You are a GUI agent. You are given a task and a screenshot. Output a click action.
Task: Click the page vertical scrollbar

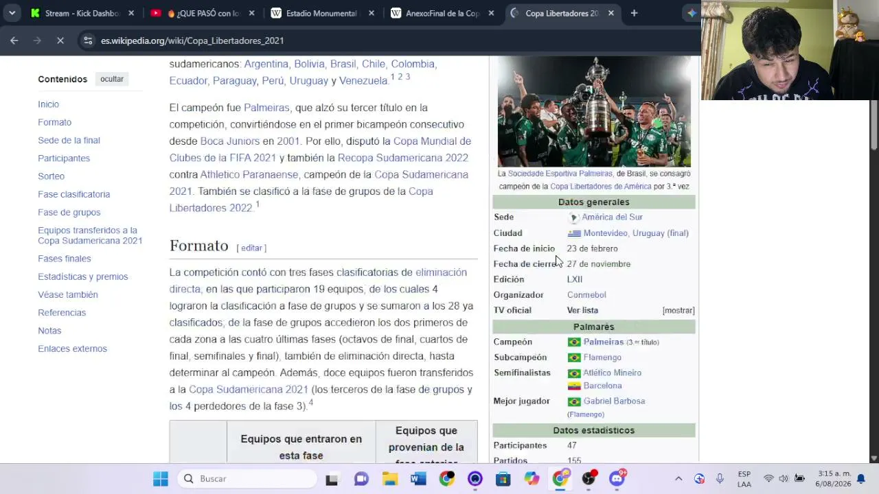coord(874,125)
